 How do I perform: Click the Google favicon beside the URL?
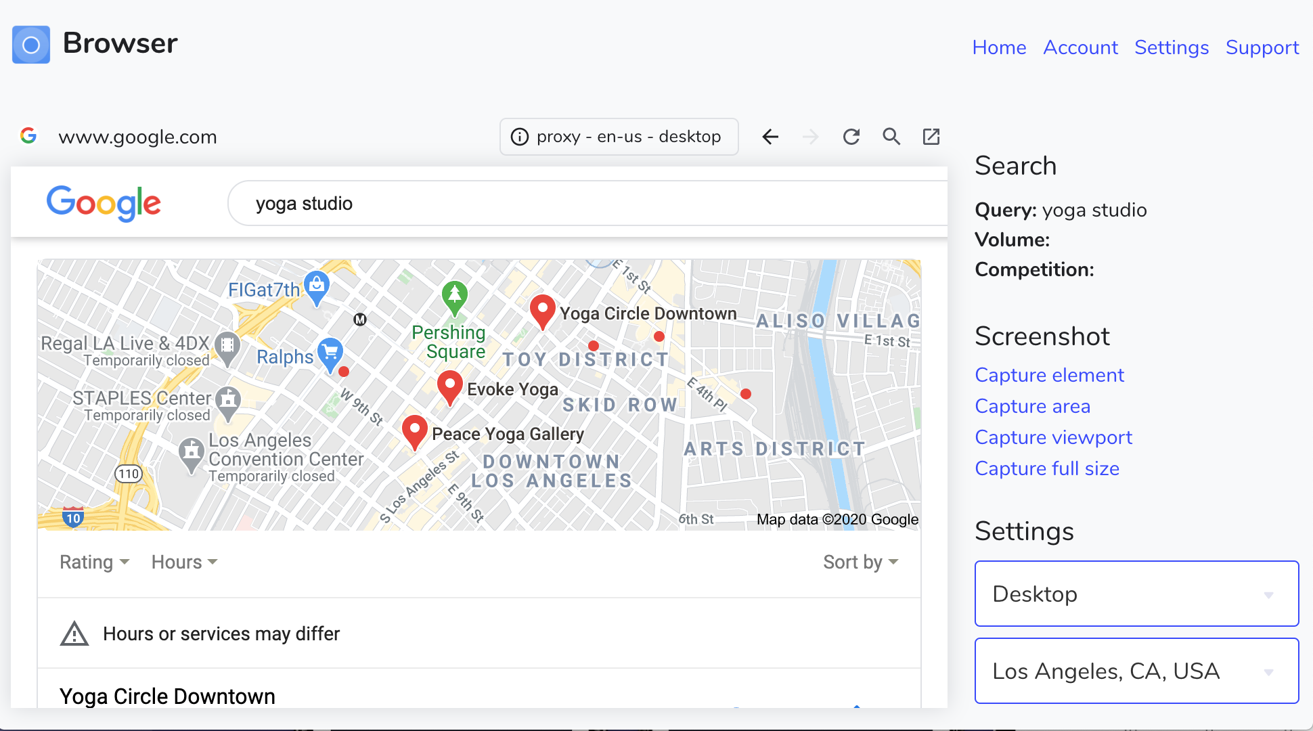pyautogui.click(x=28, y=136)
